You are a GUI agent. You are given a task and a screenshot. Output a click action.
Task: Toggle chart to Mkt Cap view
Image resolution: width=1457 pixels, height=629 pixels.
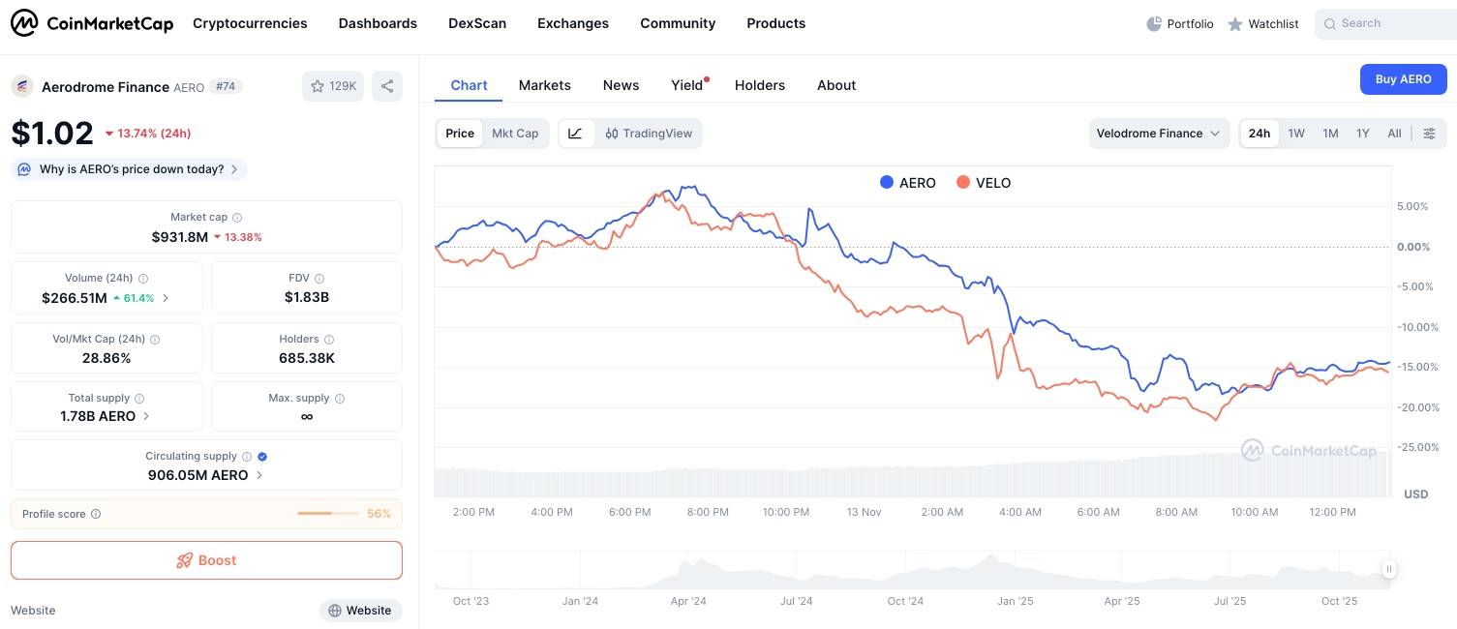tap(515, 134)
